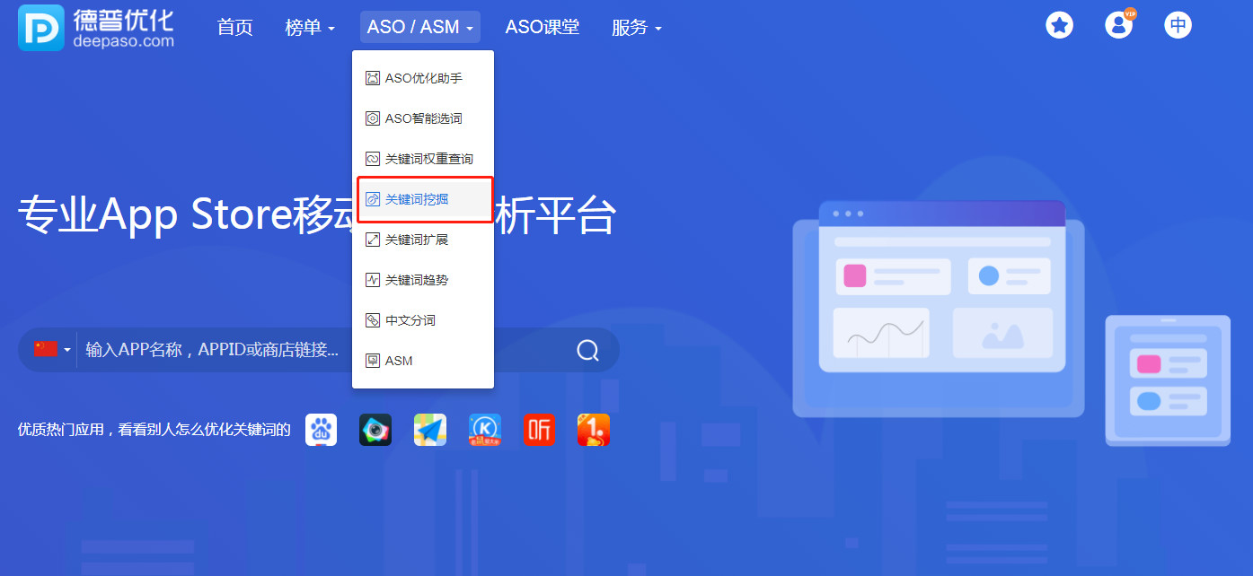Viewport: 1253px width, 576px height.
Task: Choose 中文分词 menu entry
Action: (423, 320)
